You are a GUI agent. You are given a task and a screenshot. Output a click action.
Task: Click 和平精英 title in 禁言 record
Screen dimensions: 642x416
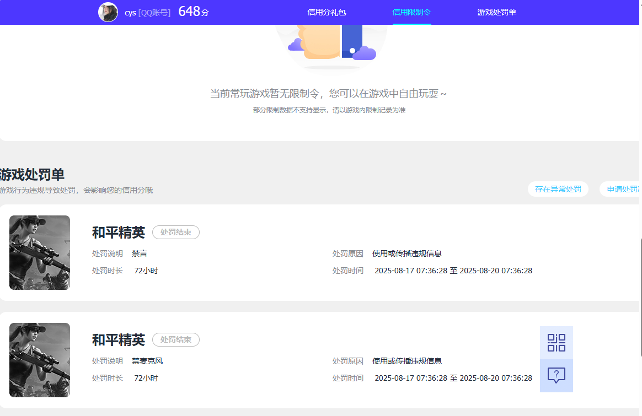click(119, 233)
